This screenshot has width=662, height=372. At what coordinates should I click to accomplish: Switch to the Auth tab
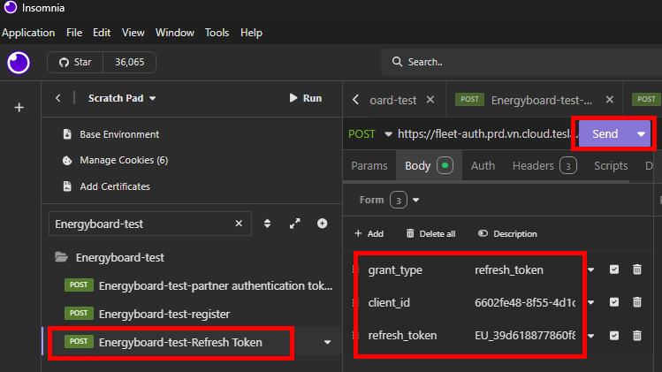click(x=483, y=166)
